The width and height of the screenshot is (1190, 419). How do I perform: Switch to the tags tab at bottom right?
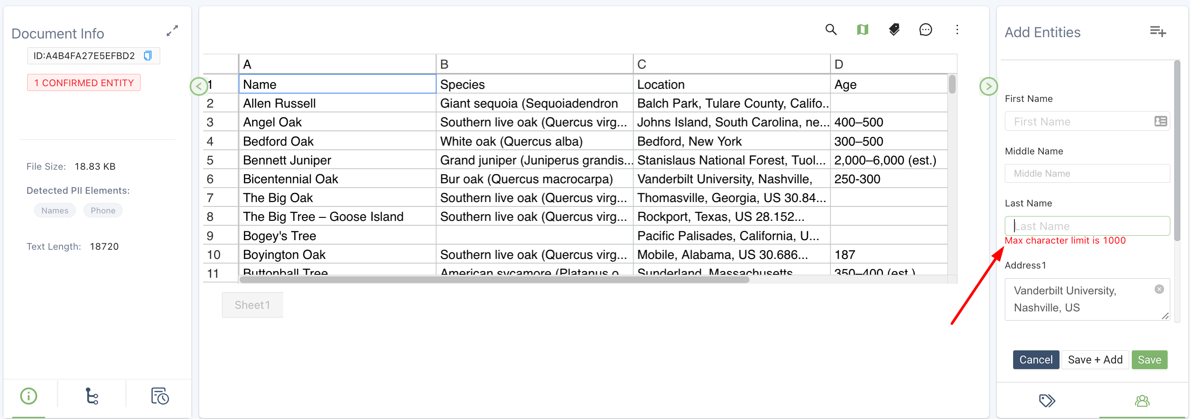pyautogui.click(x=1047, y=401)
